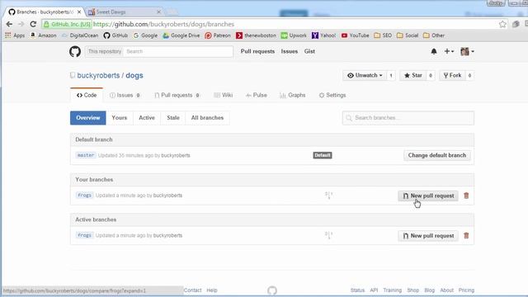Image resolution: width=528 pixels, height=297 pixels.
Task: Open the notifications bell icon
Action: click(434, 51)
